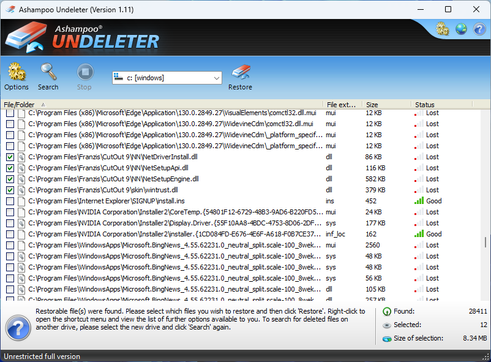The width and height of the screenshot is (491, 362).
Task: Click file icon of wintrust.dll row
Action: (x=21, y=190)
